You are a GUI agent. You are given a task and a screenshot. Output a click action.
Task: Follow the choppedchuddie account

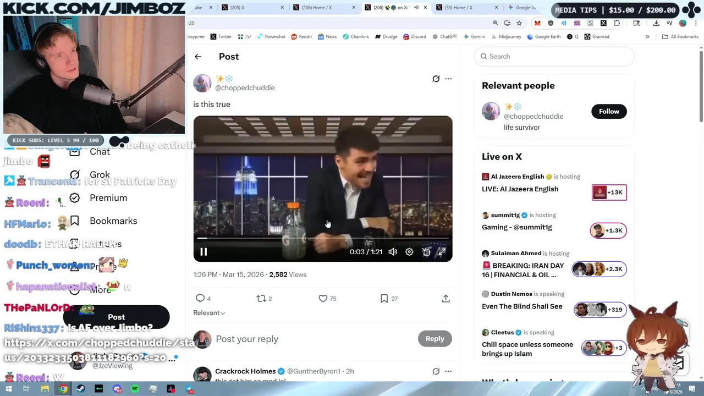click(609, 111)
